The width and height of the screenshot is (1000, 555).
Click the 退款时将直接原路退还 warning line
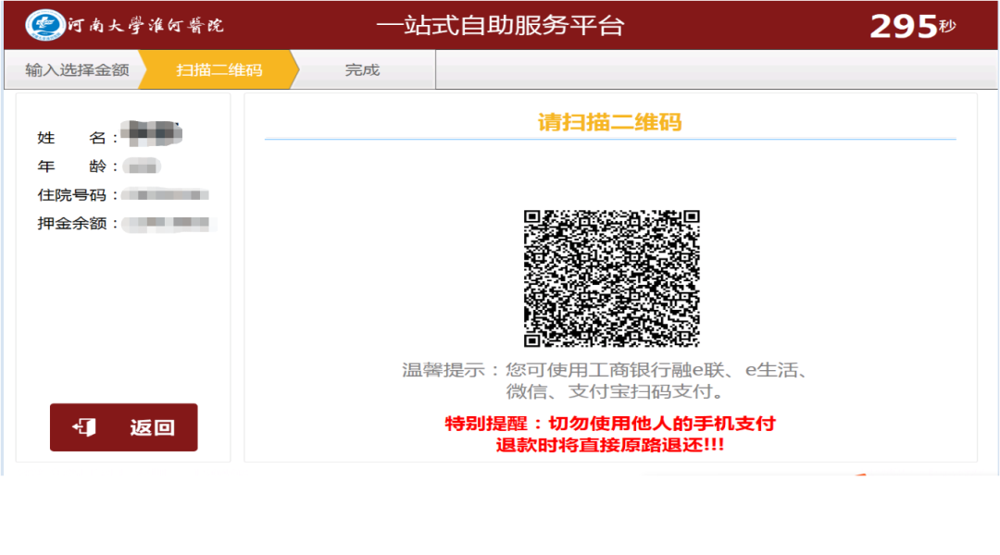[x=609, y=445]
